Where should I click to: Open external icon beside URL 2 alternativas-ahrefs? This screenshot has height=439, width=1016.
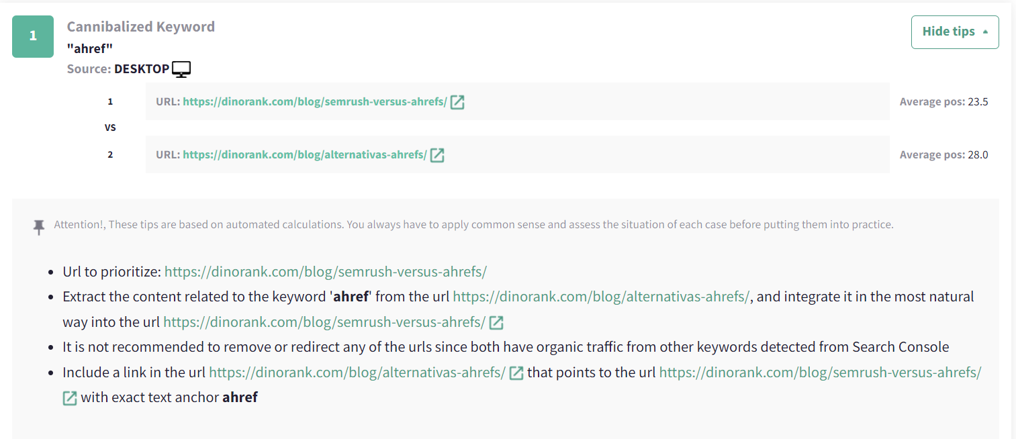click(x=437, y=155)
